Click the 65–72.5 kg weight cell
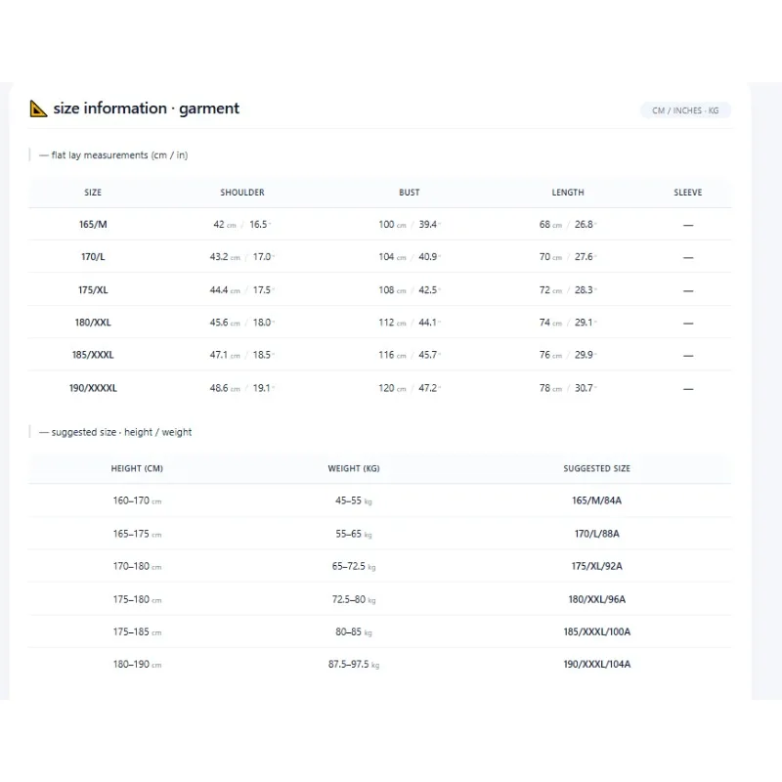This screenshot has height=782, width=782. click(x=354, y=566)
